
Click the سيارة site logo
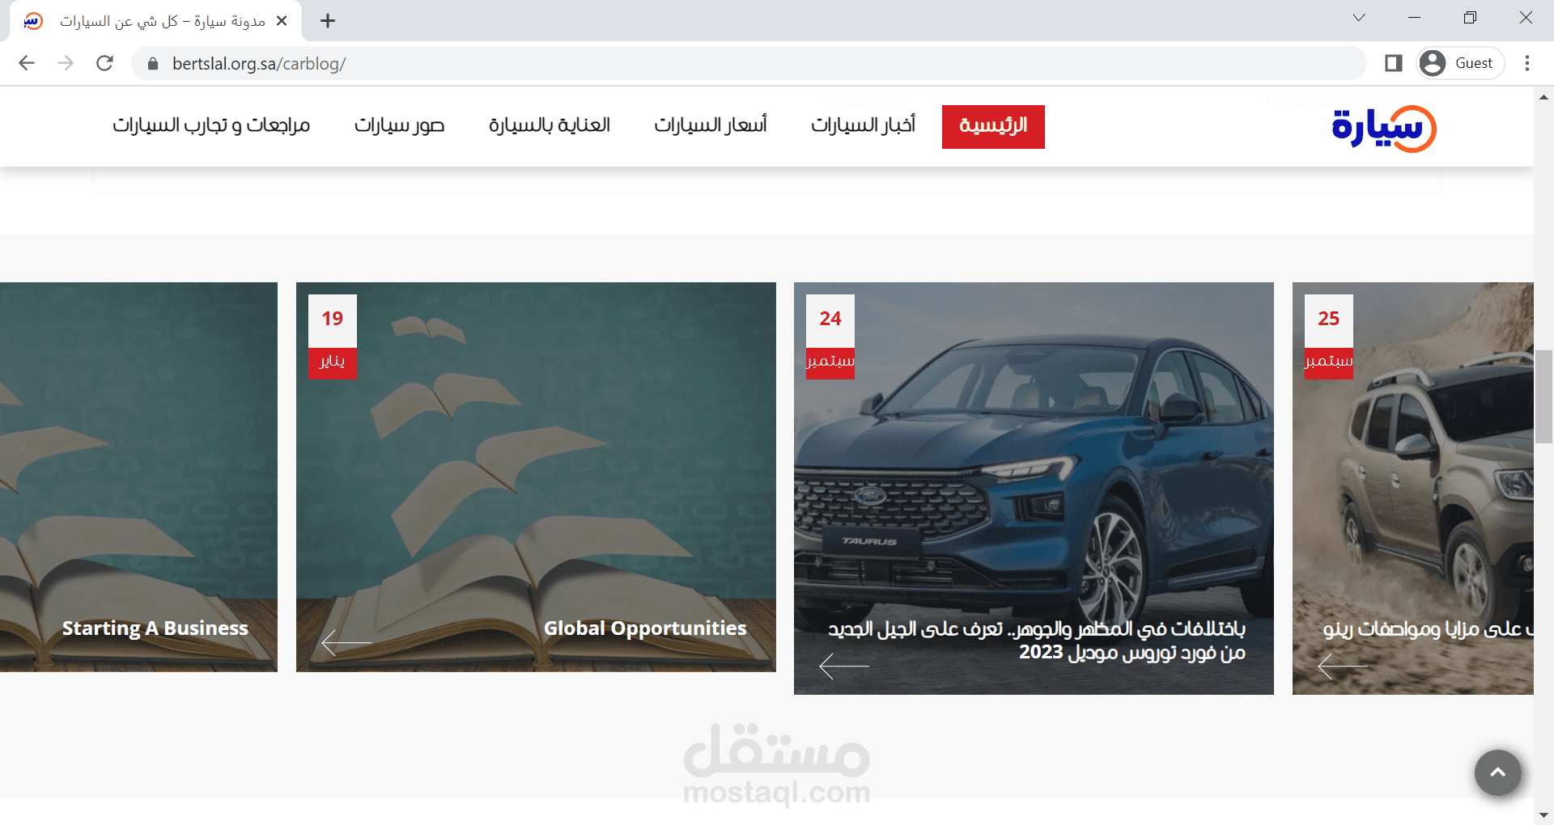[1384, 128]
